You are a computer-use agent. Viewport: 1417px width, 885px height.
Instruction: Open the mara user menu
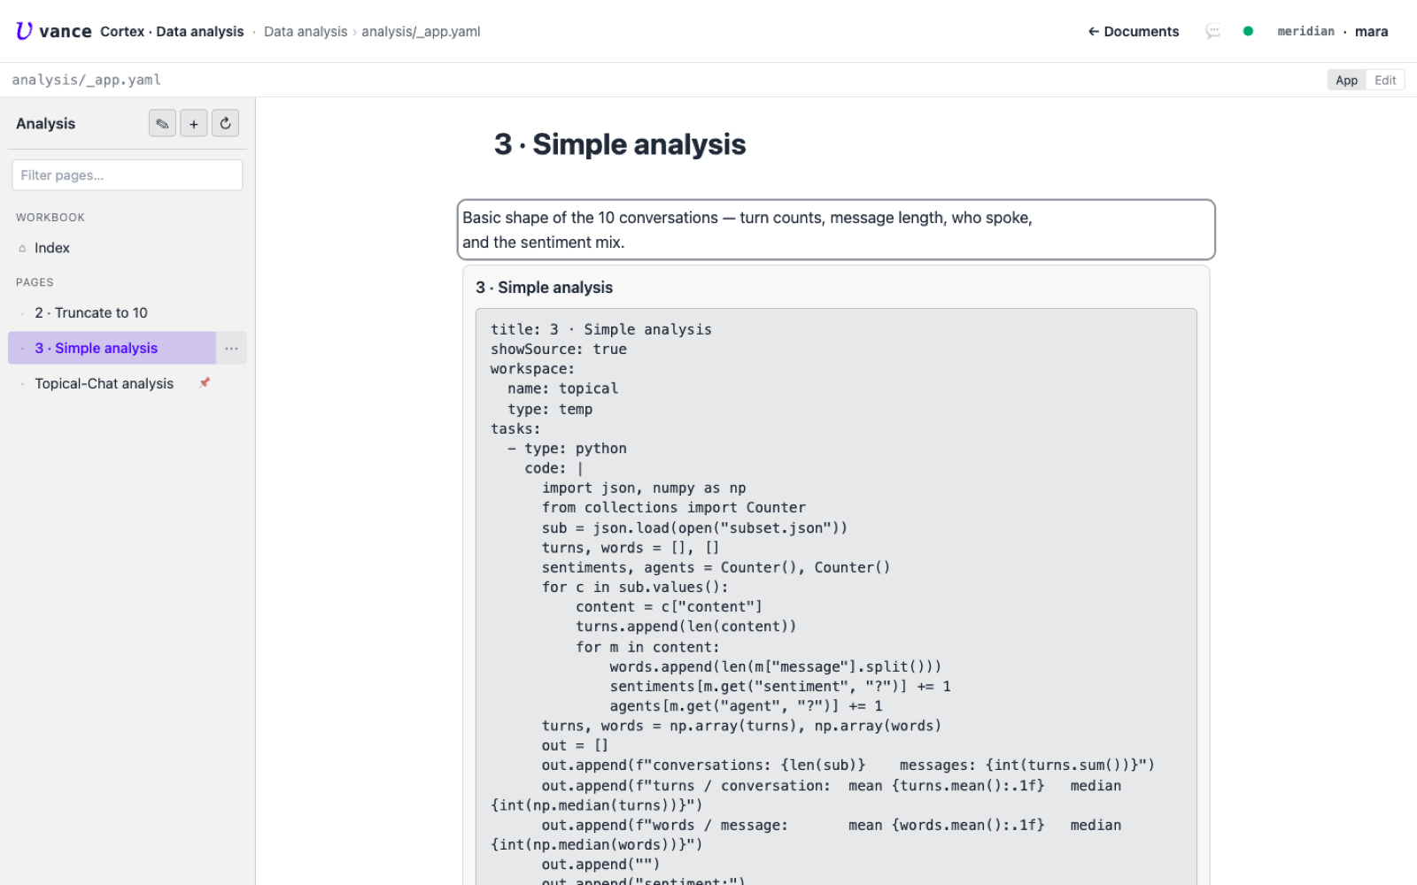pyautogui.click(x=1371, y=31)
